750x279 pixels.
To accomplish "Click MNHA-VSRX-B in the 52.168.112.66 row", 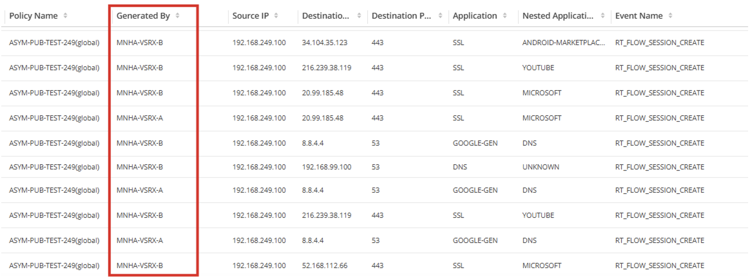I will (x=139, y=266).
